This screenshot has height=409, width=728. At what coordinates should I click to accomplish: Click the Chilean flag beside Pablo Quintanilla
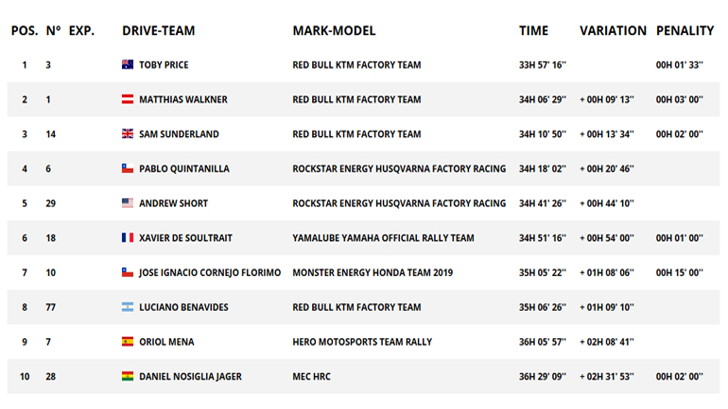(128, 169)
